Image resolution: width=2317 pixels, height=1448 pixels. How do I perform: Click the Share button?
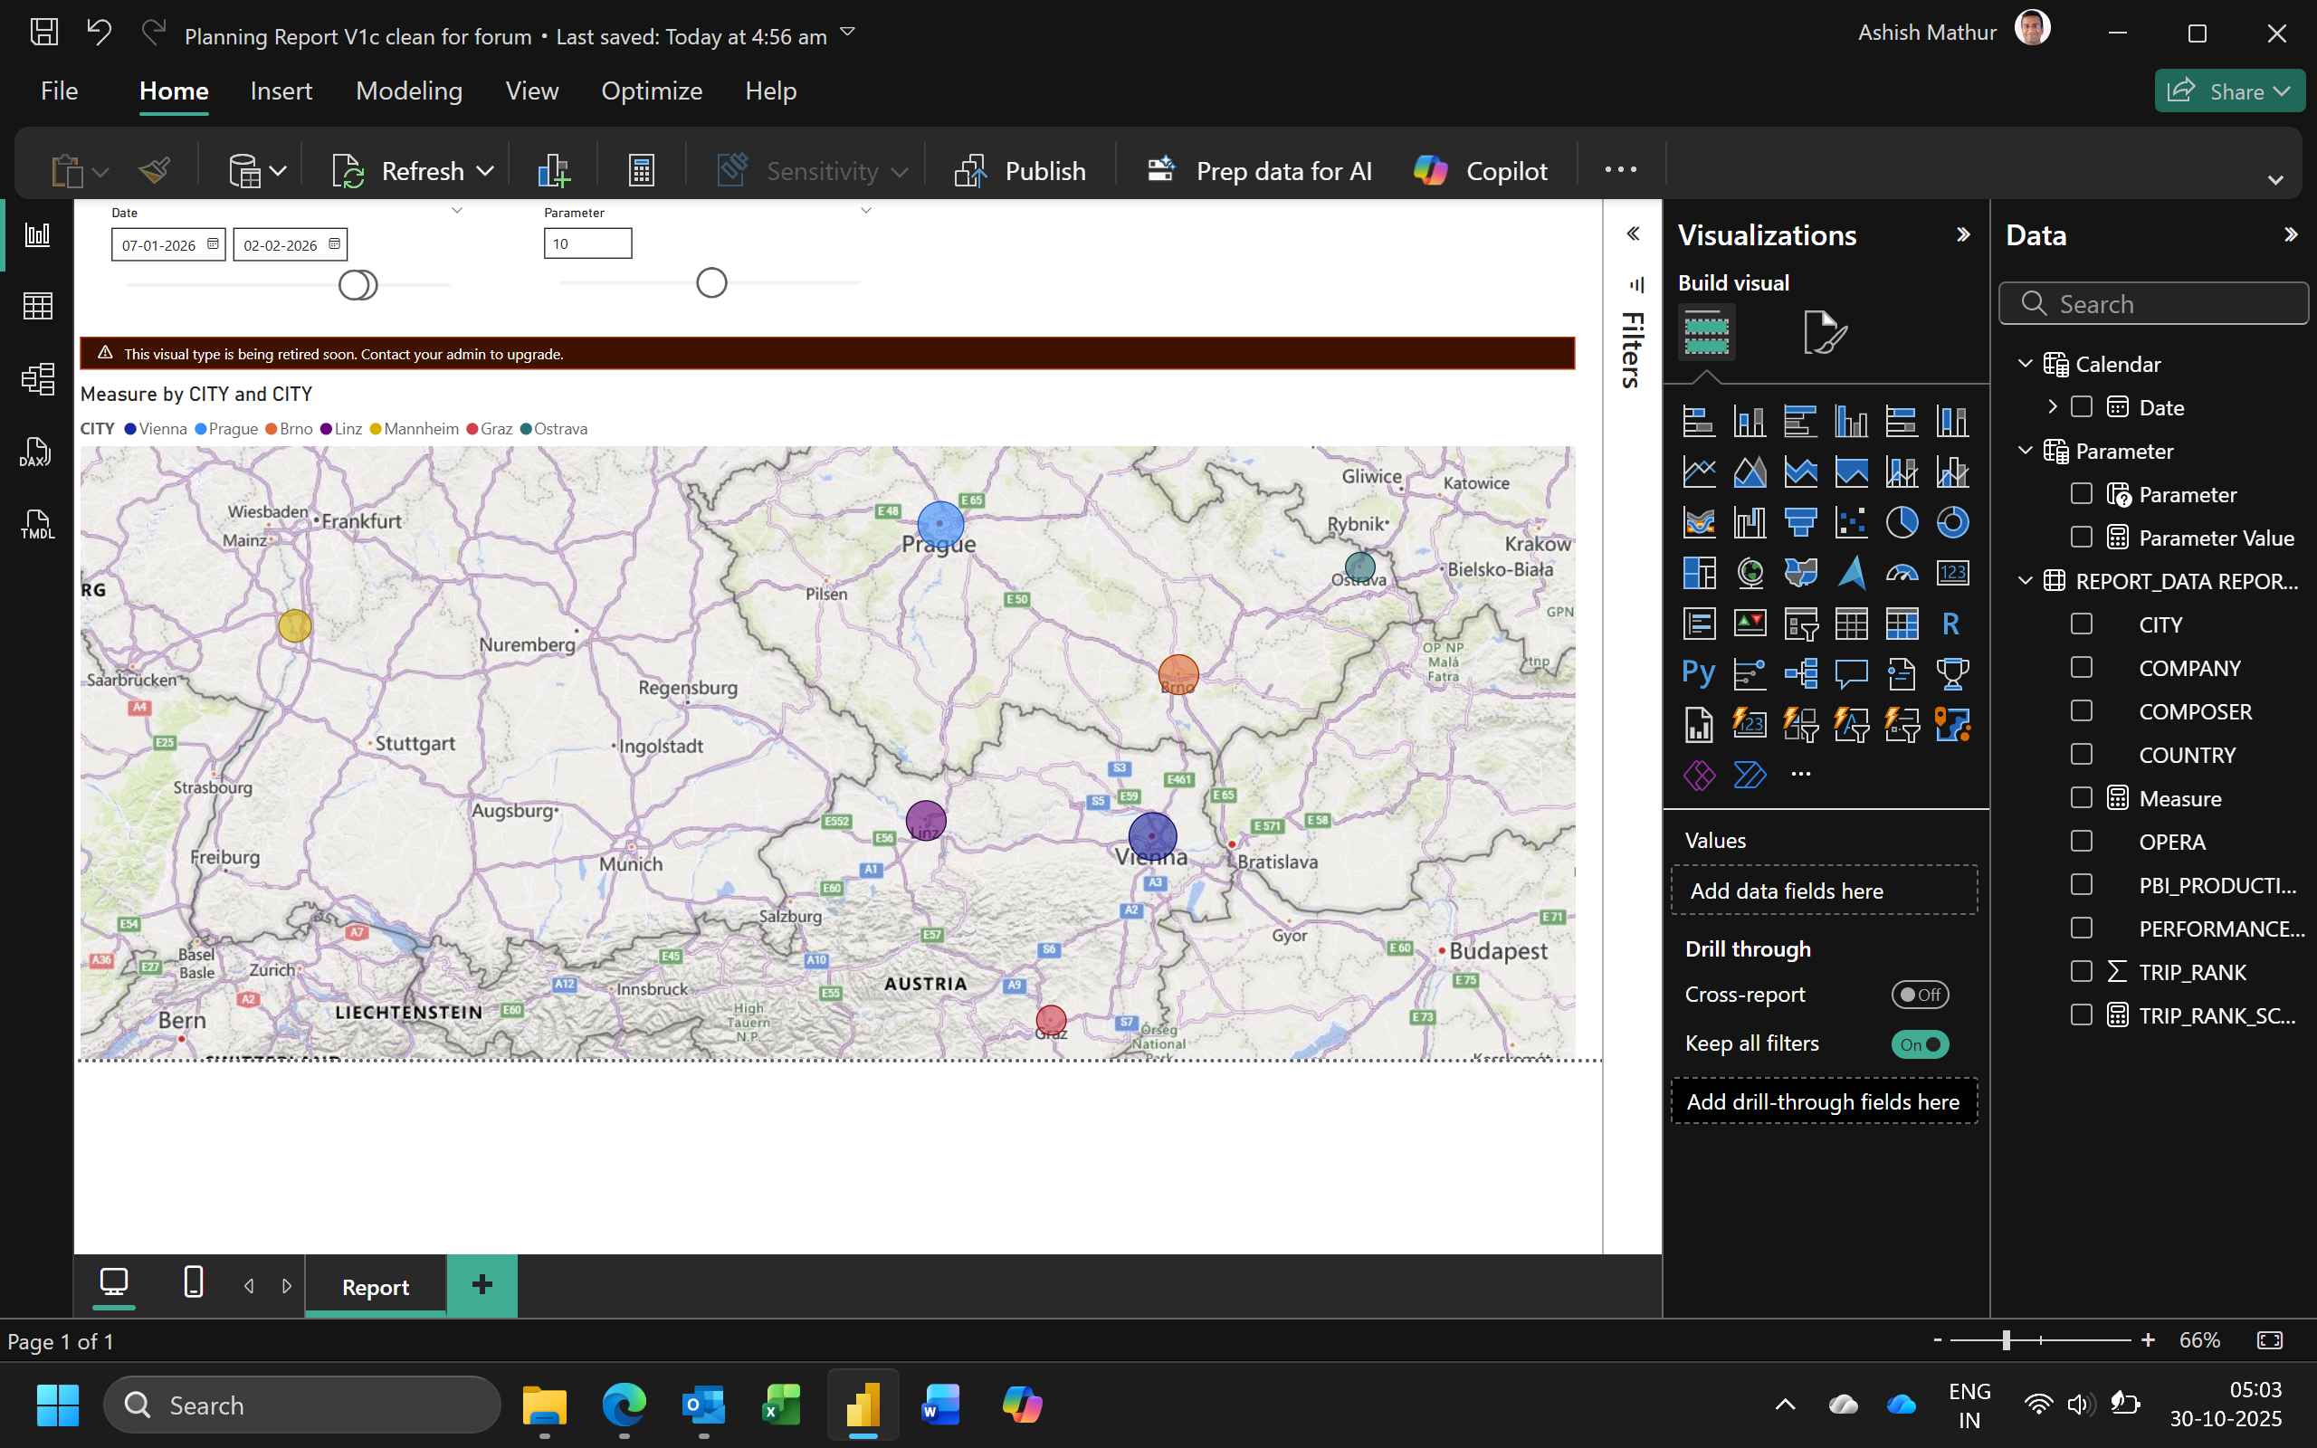2229,91
